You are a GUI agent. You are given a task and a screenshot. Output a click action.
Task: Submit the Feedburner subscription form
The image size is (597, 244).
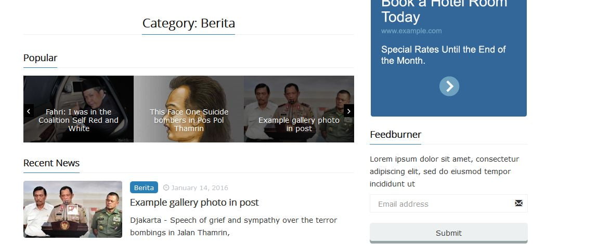(x=448, y=233)
